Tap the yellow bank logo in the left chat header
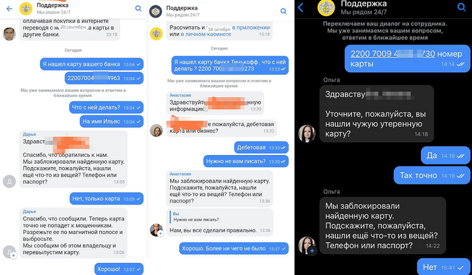Viewport: 472px width, 275px height. click(x=26, y=9)
